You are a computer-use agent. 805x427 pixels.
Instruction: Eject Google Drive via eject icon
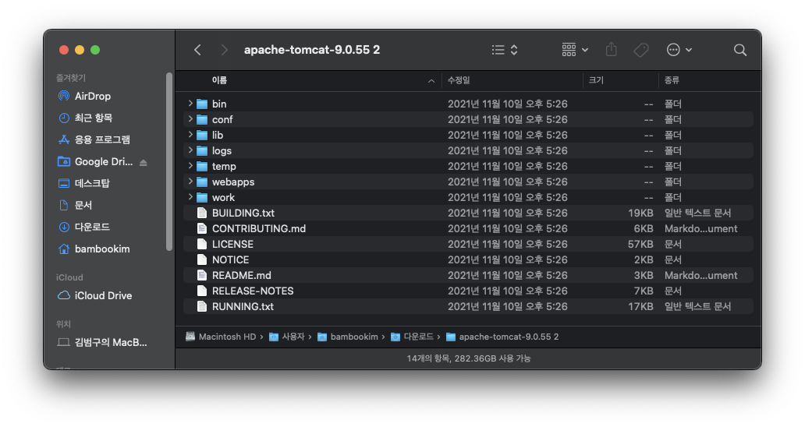144,163
